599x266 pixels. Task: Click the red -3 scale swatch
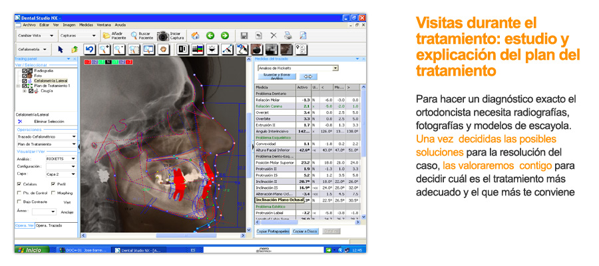87,62
